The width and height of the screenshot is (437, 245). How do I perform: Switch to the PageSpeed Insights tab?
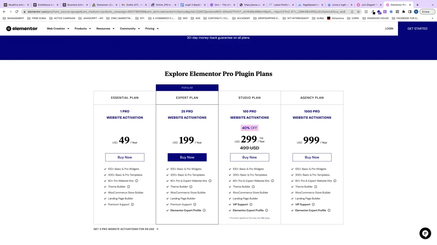311,5
